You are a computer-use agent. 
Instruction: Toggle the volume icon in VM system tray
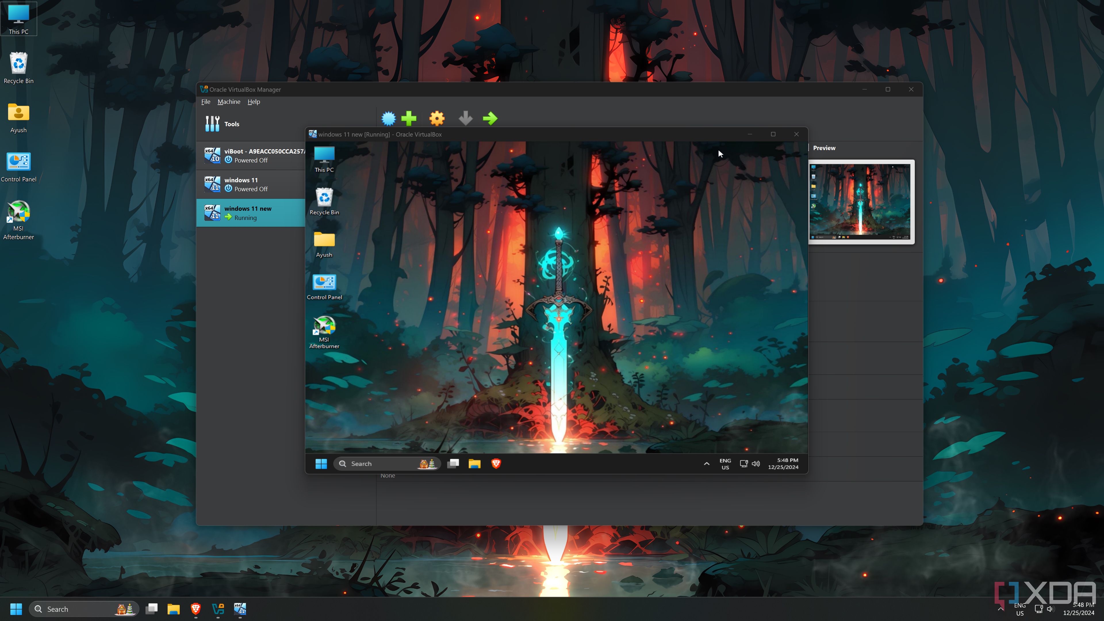[756, 463]
